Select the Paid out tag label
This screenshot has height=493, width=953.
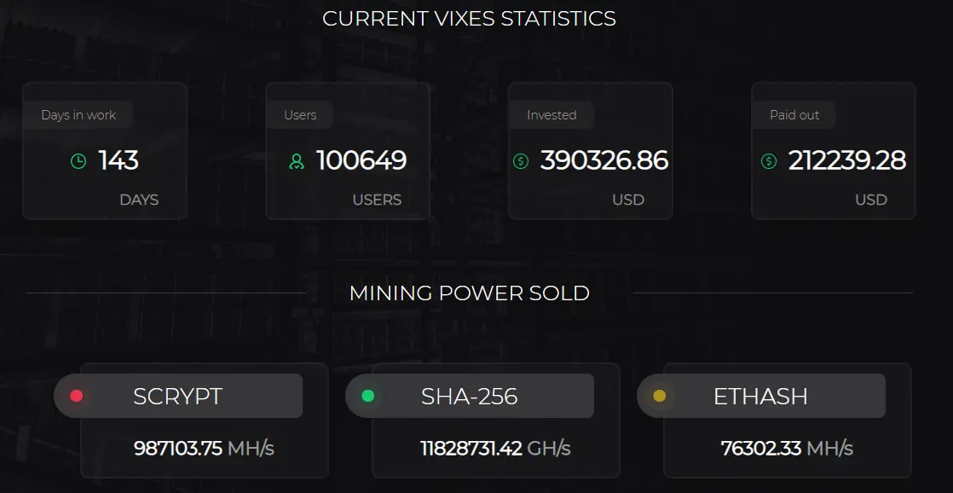(x=794, y=115)
